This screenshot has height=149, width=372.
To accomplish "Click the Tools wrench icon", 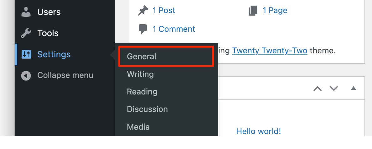I will [x=26, y=33].
